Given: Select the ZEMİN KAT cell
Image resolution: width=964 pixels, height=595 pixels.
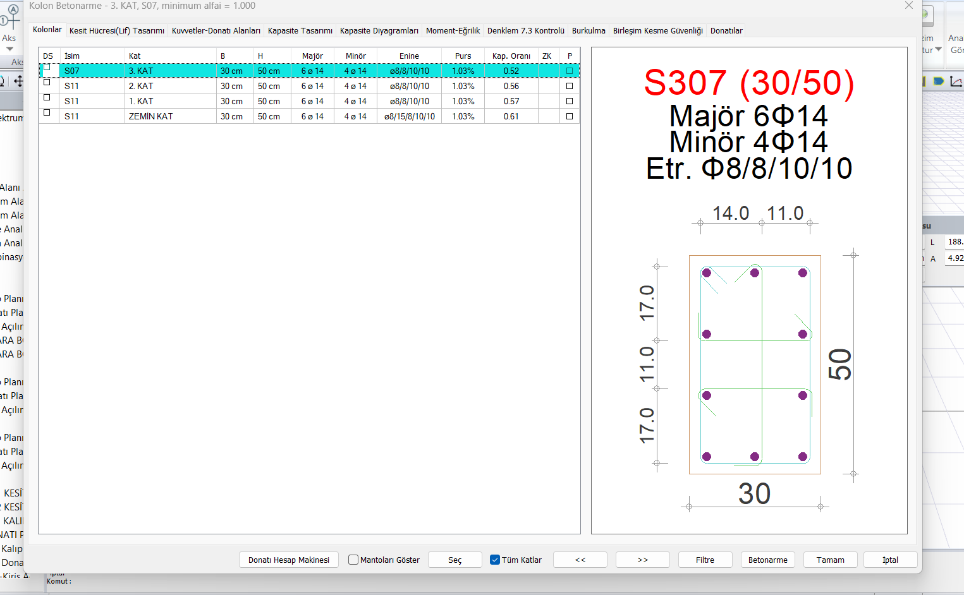Looking at the screenshot, I should (171, 116).
